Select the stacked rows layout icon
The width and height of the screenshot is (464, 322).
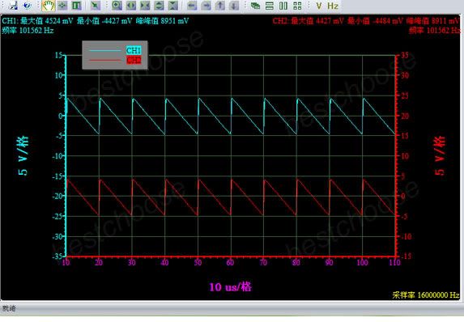coord(270,6)
